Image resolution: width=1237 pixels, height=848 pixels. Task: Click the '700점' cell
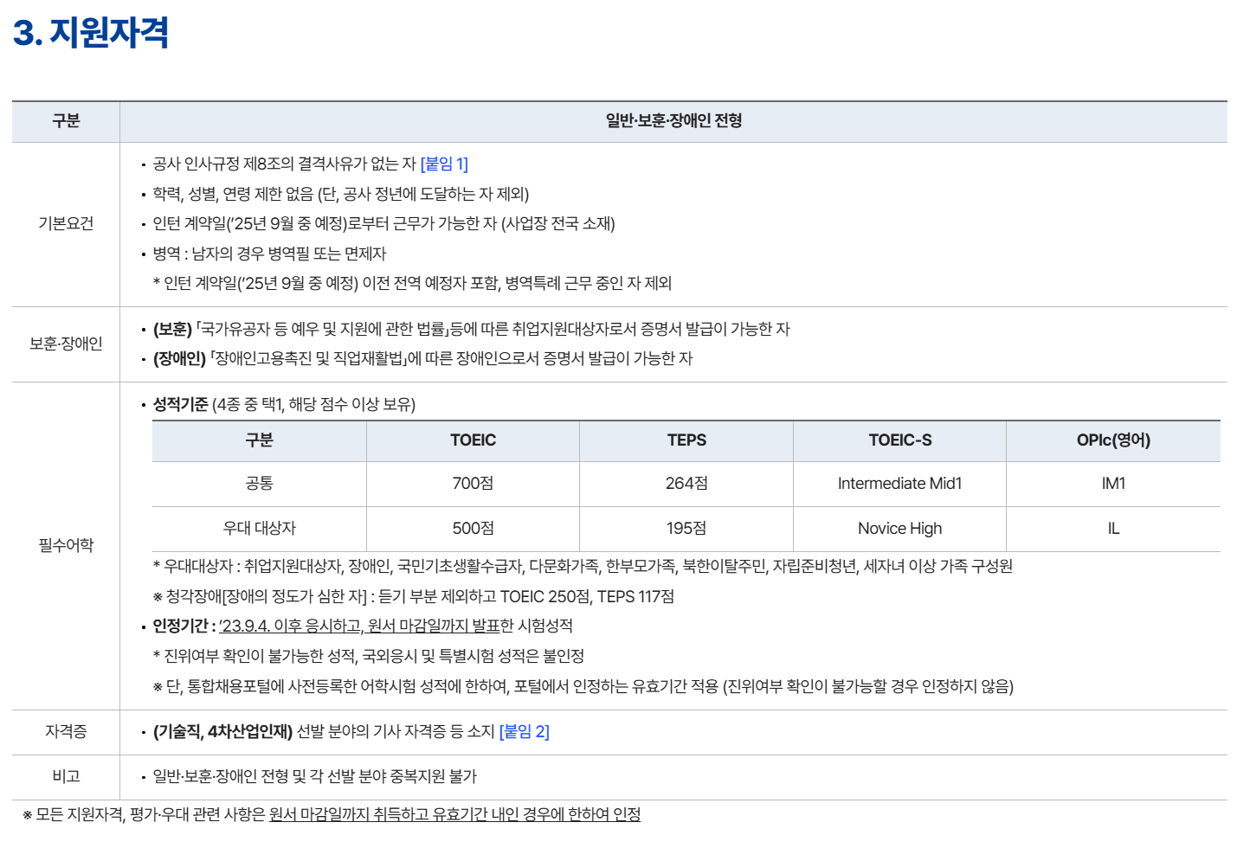pyautogui.click(x=473, y=484)
